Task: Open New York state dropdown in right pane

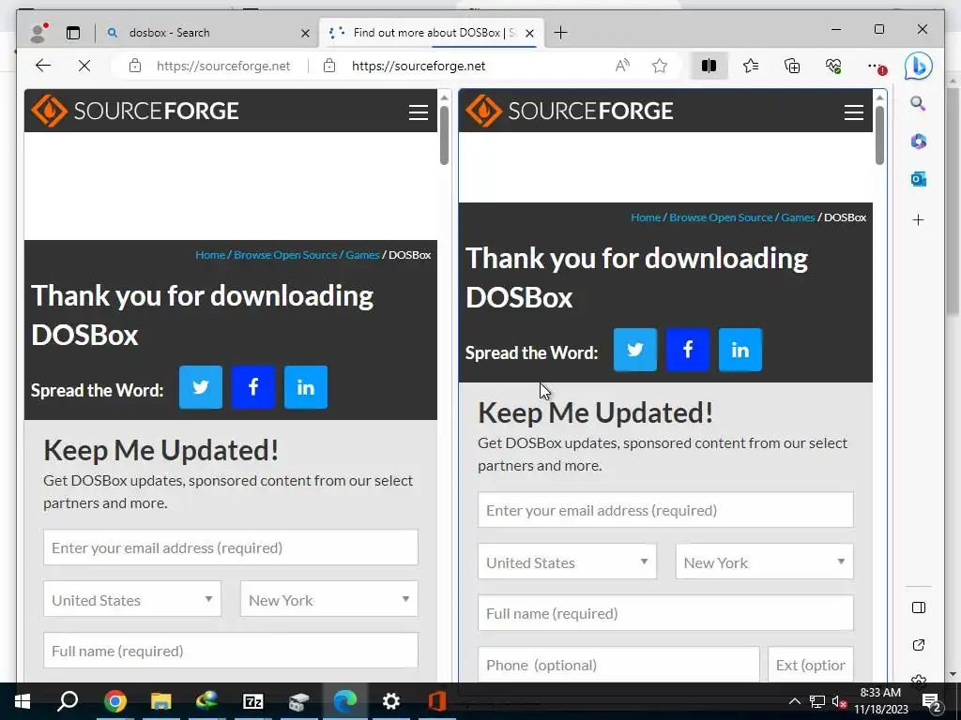Action: point(764,562)
